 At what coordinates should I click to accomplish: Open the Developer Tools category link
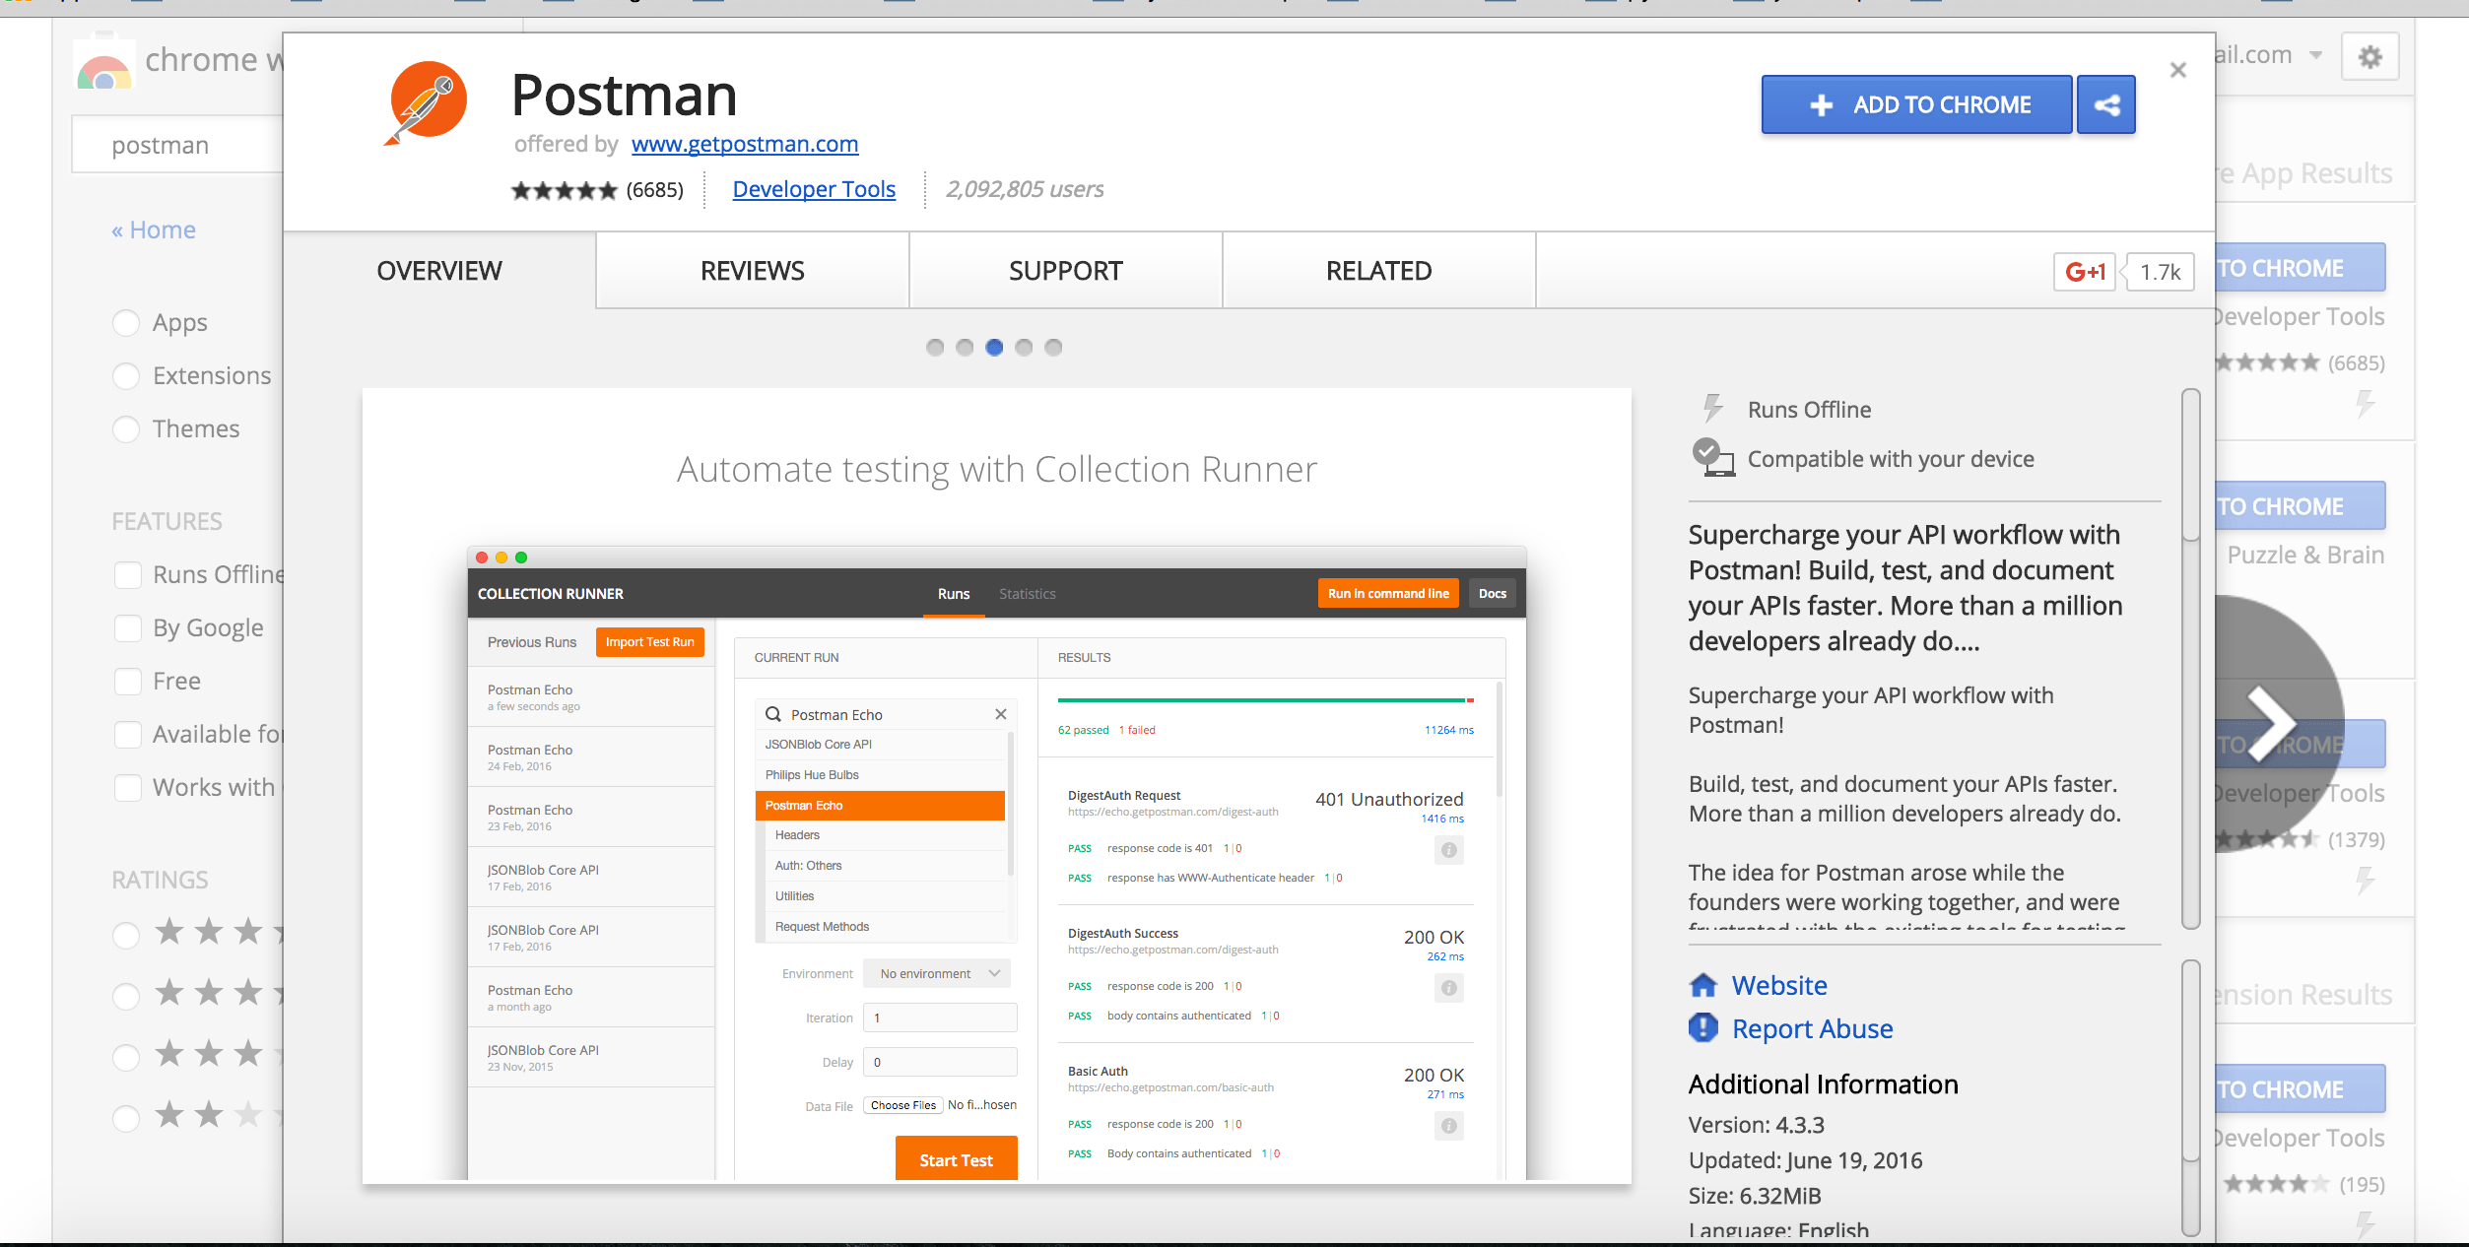point(814,189)
